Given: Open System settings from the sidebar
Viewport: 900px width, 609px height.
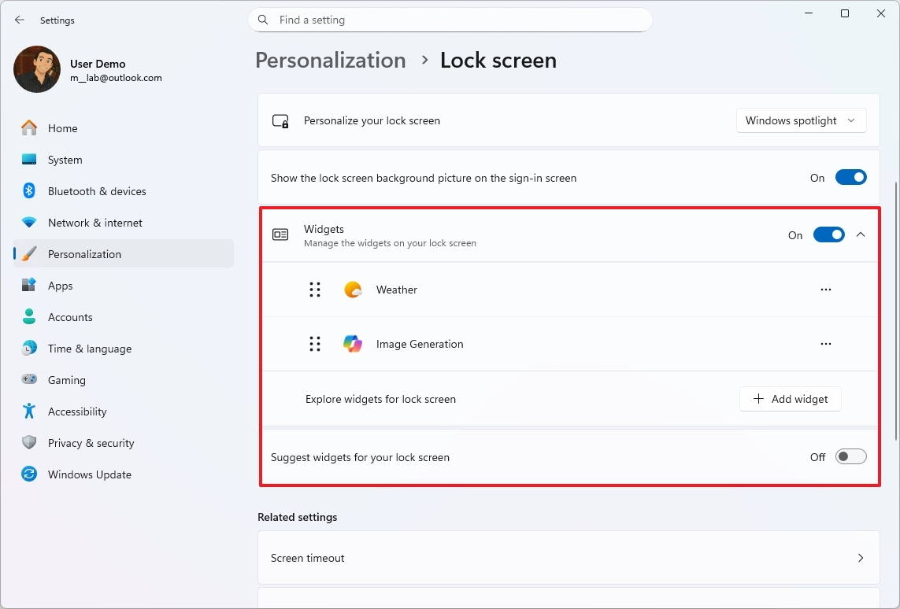Looking at the screenshot, I should click(28, 159).
